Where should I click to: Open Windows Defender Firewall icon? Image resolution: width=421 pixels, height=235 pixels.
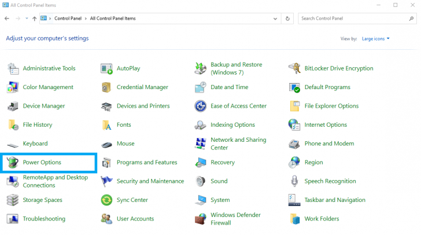coord(200,219)
